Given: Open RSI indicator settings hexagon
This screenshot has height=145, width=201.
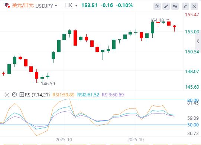Looking at the screenshot, I should tap(14, 95).
